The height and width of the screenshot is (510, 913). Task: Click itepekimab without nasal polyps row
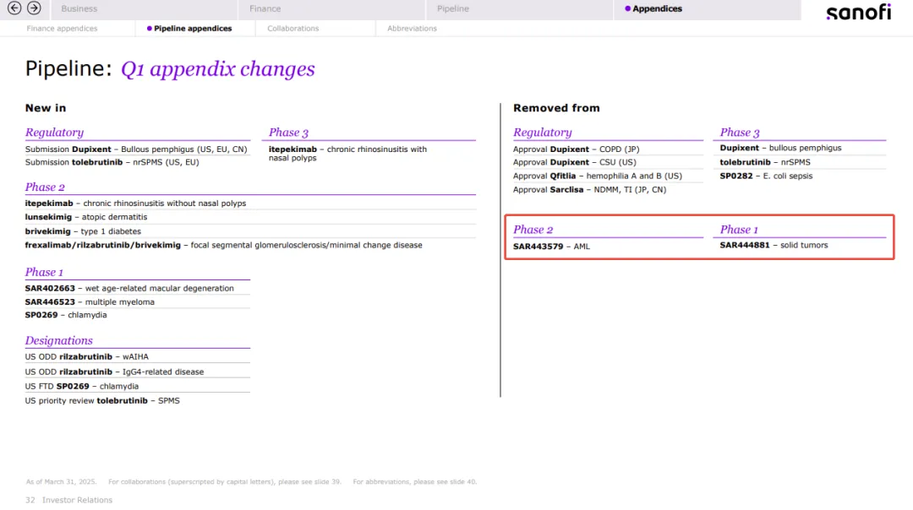click(x=135, y=203)
